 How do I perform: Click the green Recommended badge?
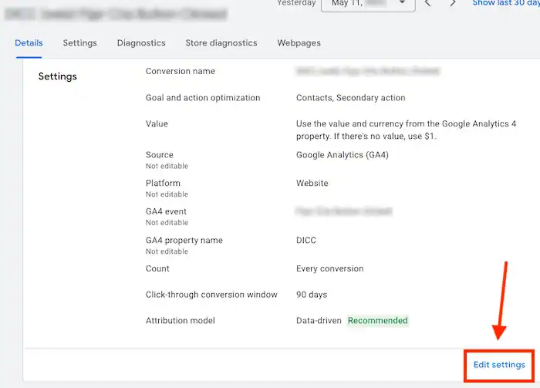377,320
